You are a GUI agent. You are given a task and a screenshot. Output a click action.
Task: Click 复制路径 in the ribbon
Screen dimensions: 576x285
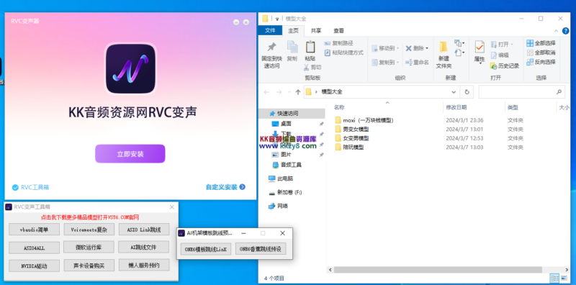[x=338, y=43]
